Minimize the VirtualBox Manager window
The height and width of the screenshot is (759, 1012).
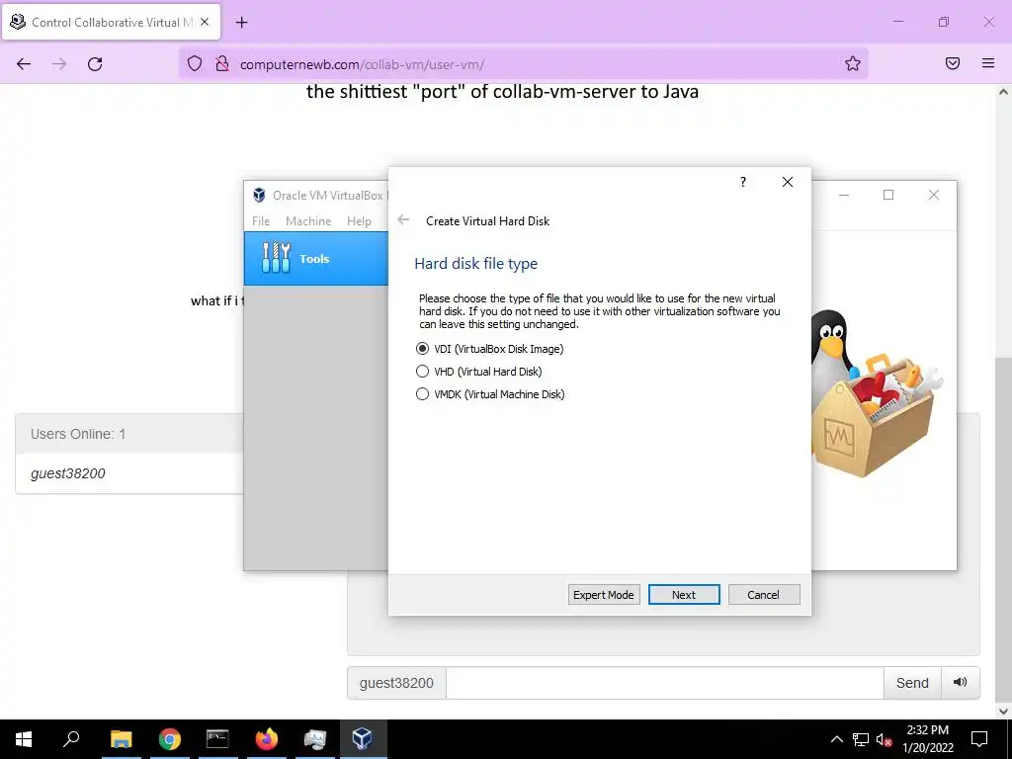click(x=844, y=195)
